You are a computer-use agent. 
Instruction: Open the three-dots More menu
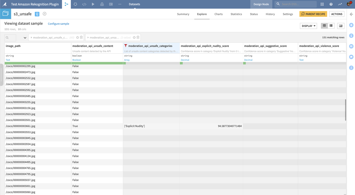(x=120, y=4)
